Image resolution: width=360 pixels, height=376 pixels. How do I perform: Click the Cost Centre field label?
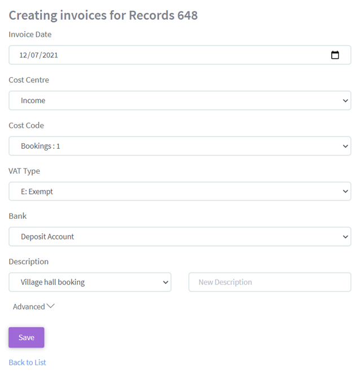pos(29,80)
